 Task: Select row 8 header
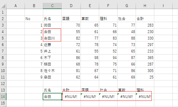coord(3,58)
